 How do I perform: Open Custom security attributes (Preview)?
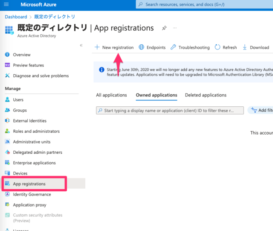pos(38,218)
